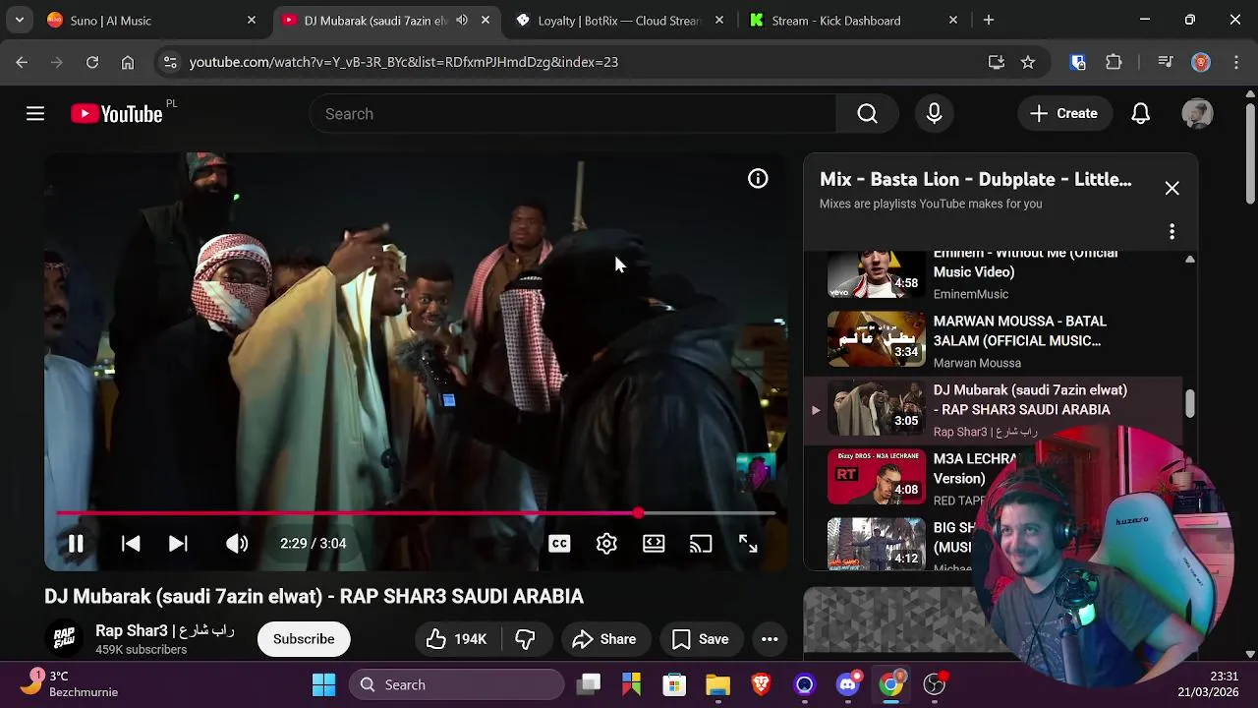Open Rap Shar3 channel name link
Screen dimensions: 1258x708
[164, 630]
